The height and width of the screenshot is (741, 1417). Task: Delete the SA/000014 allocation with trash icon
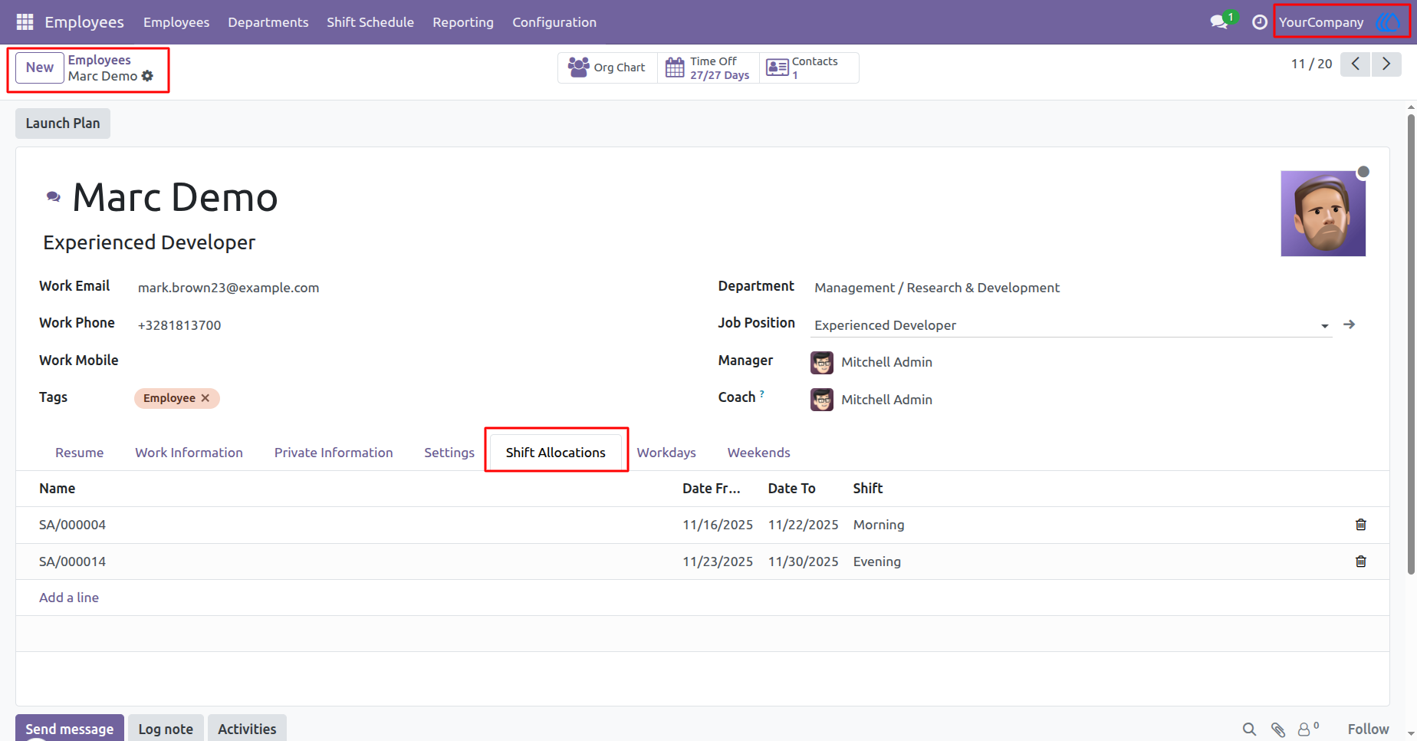pos(1361,562)
